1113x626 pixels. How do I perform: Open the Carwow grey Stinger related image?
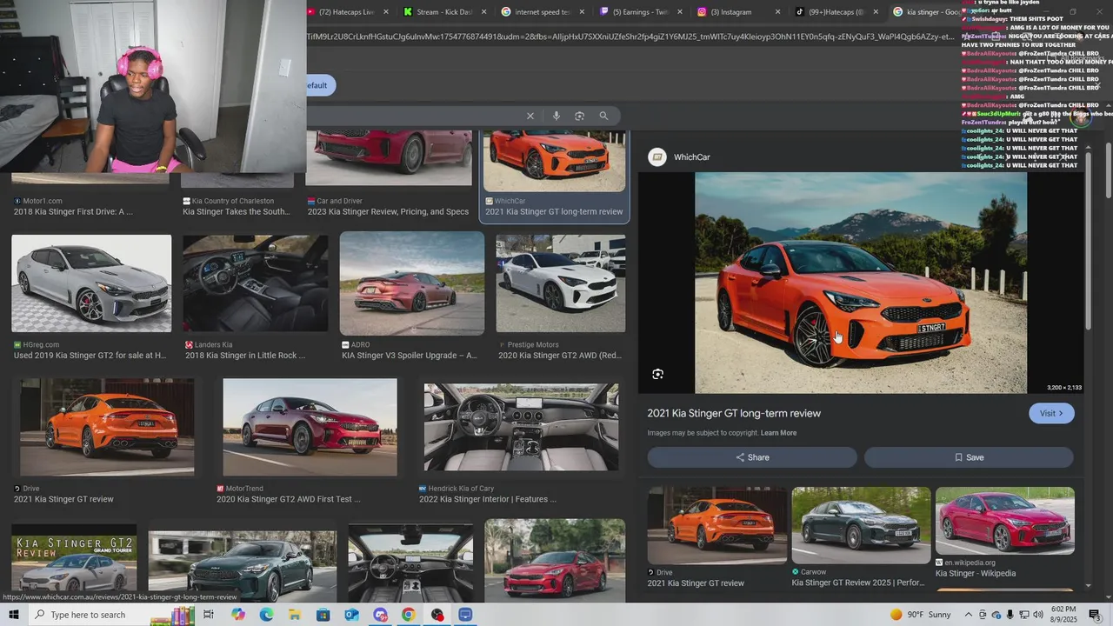click(861, 525)
